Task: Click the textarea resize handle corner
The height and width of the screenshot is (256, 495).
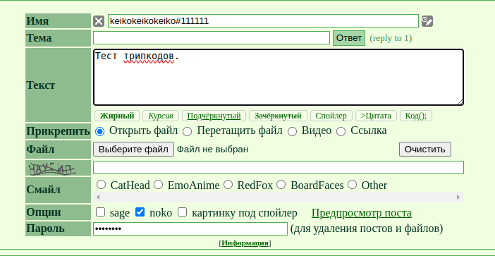Action: (x=460, y=102)
